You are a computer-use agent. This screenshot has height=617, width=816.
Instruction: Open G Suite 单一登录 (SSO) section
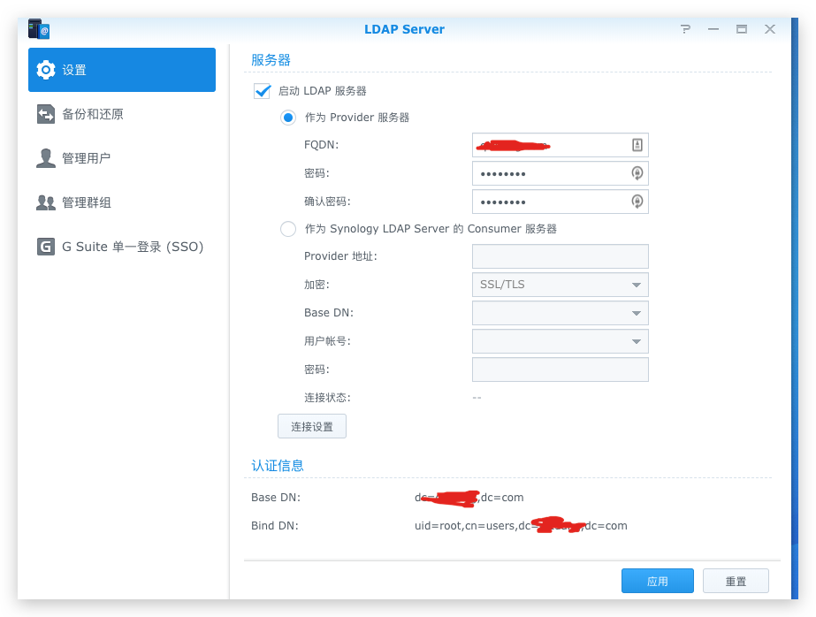pos(122,247)
